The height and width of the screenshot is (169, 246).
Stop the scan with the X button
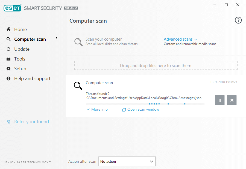232,100
